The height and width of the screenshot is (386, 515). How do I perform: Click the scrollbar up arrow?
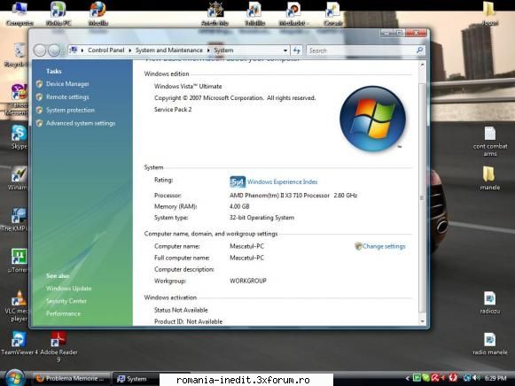(423, 65)
